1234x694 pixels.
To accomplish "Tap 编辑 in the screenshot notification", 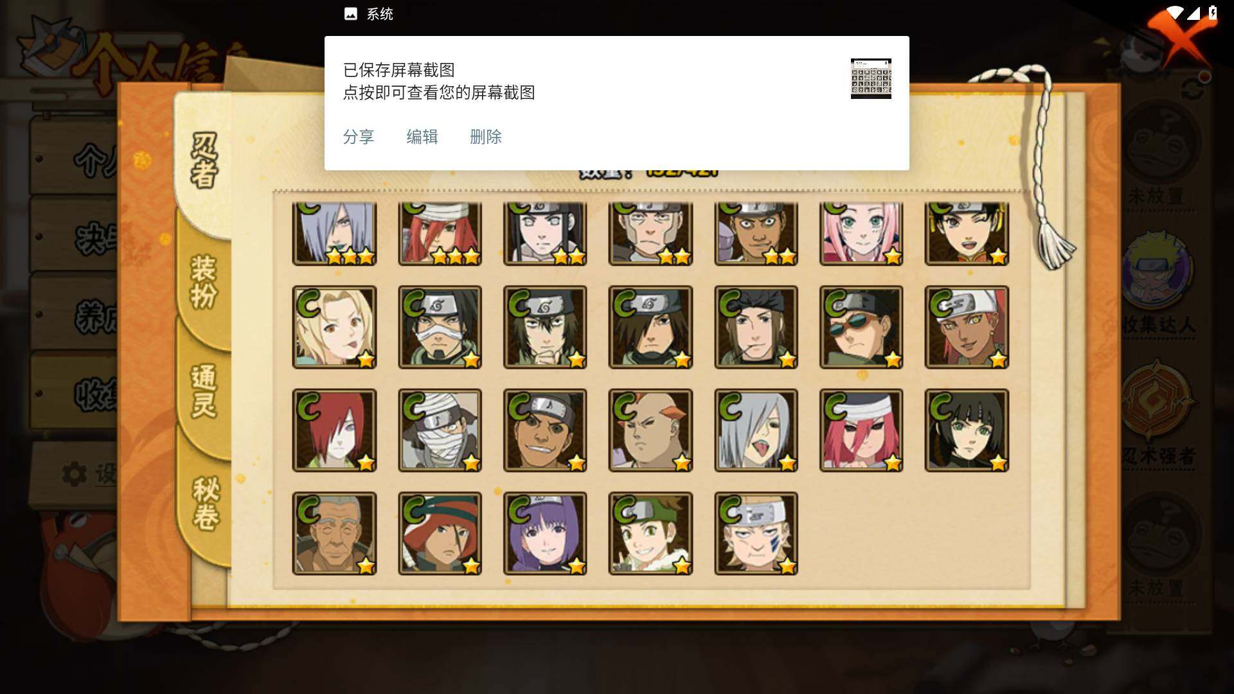I will click(x=422, y=137).
